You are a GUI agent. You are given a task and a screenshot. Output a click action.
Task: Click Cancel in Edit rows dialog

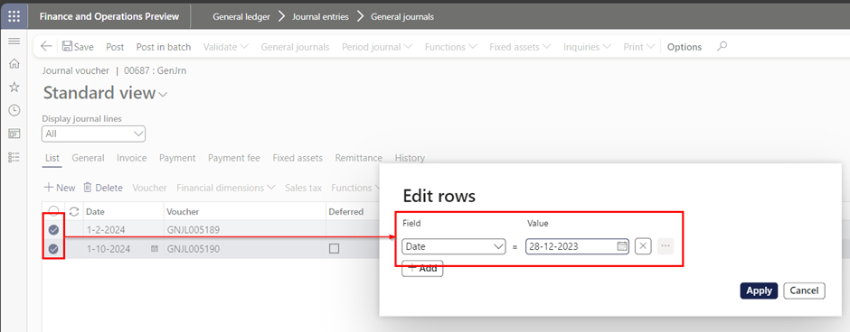[804, 290]
